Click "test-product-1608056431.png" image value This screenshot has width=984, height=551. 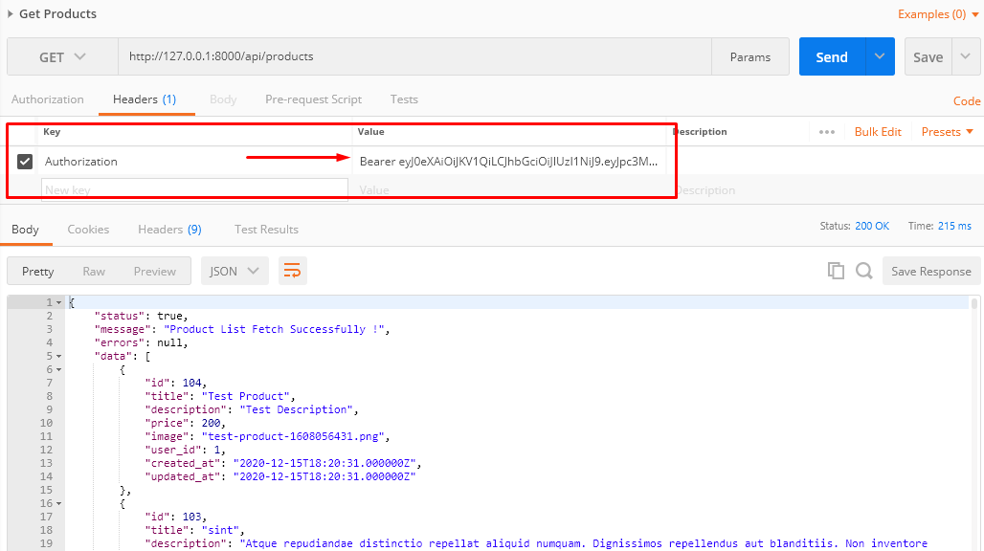coord(293,436)
